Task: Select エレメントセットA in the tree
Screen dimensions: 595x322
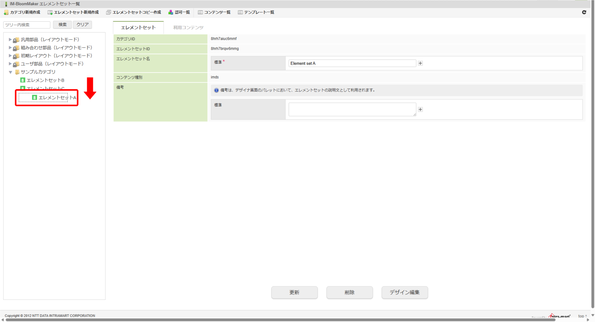Action: tap(57, 98)
